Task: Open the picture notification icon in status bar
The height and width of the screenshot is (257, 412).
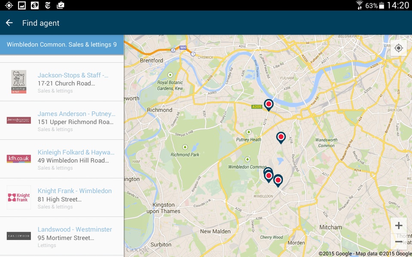Action: (22, 5)
